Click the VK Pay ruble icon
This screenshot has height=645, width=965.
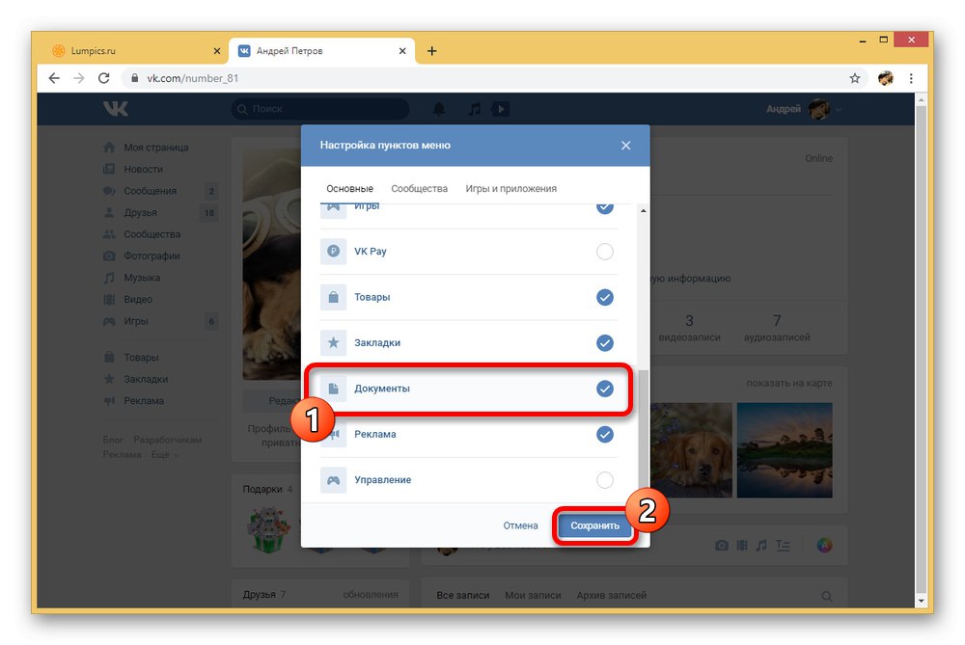tap(333, 251)
